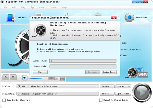Click the Remind Later button

(x=109, y=72)
